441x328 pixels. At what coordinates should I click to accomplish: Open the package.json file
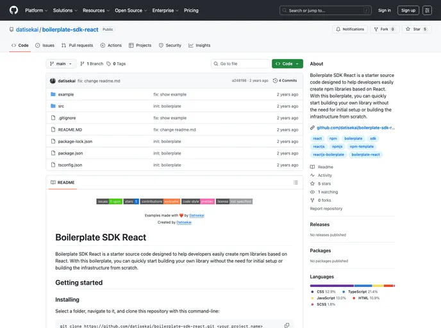pyautogui.click(x=71, y=154)
